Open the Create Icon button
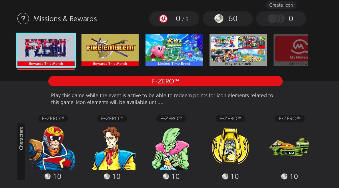 (x=281, y=19)
